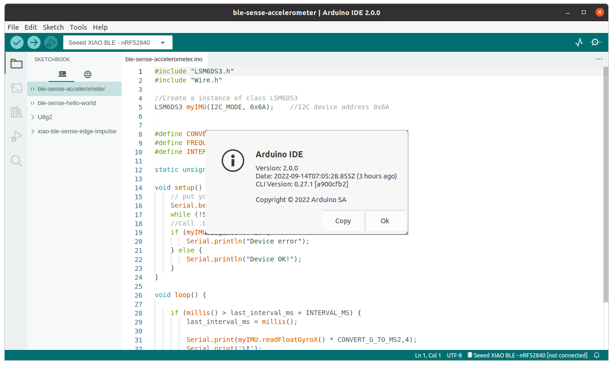Open the Serial Monitor icon
The image size is (613, 365).
coord(596,42)
